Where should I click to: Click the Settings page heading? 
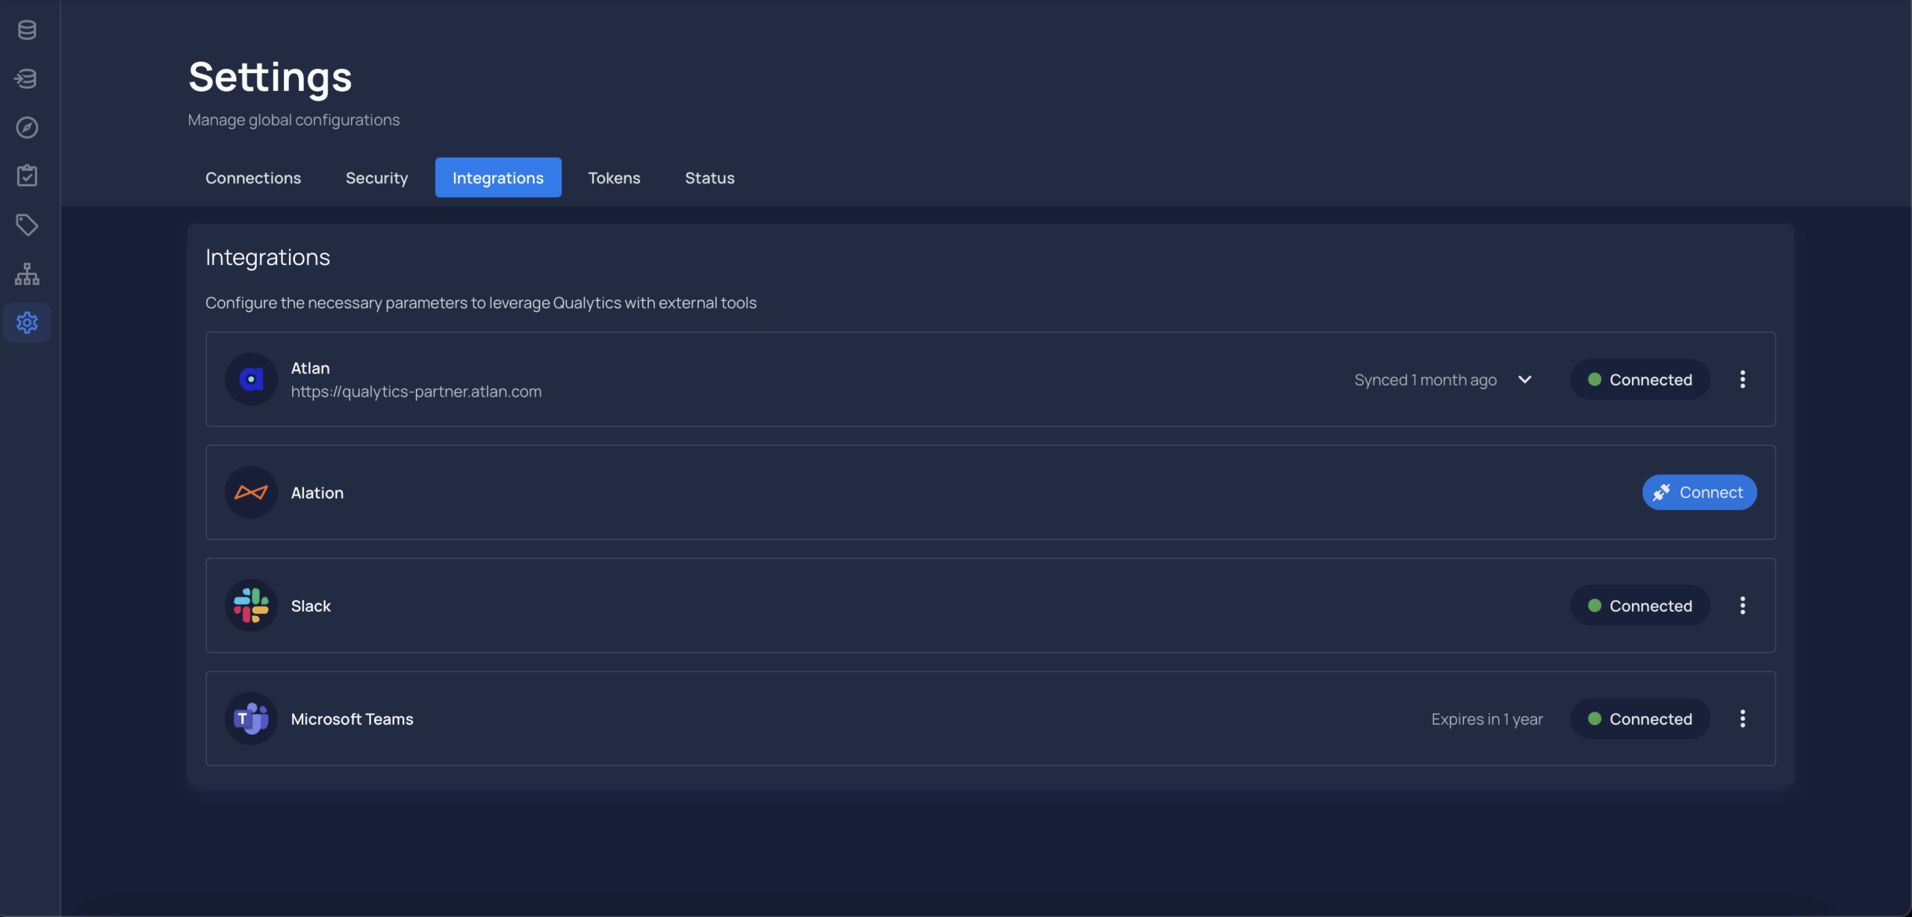point(270,78)
